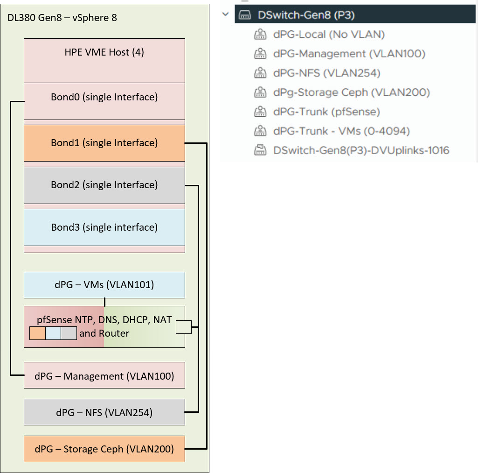Select dPG-NFS (VLAN254) tree entry
The width and height of the screenshot is (478, 473).
coord(326,73)
